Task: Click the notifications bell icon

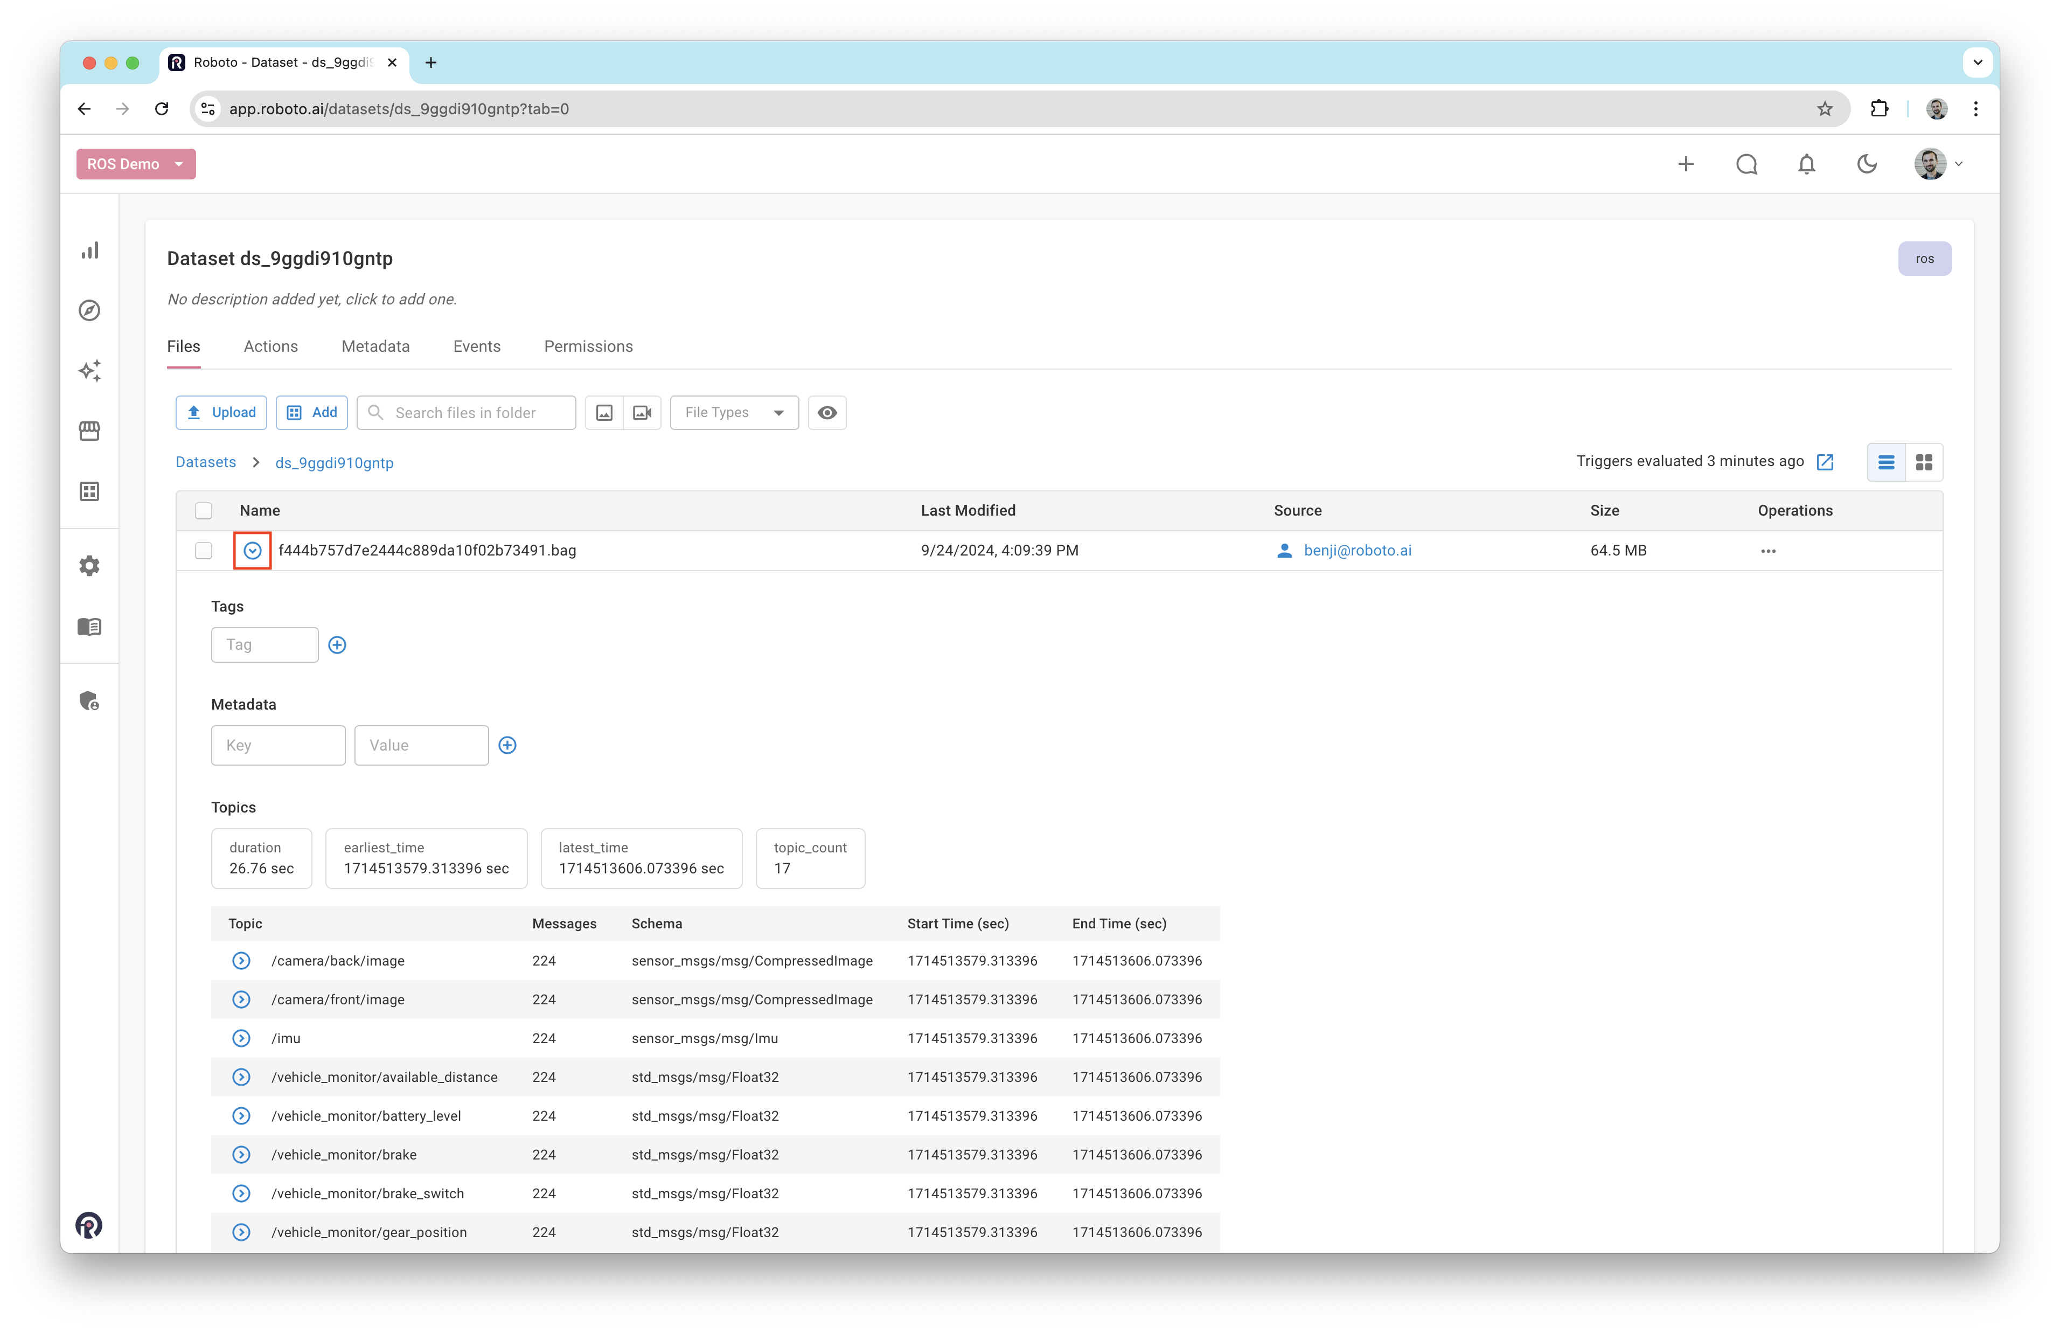Action: tap(1806, 164)
